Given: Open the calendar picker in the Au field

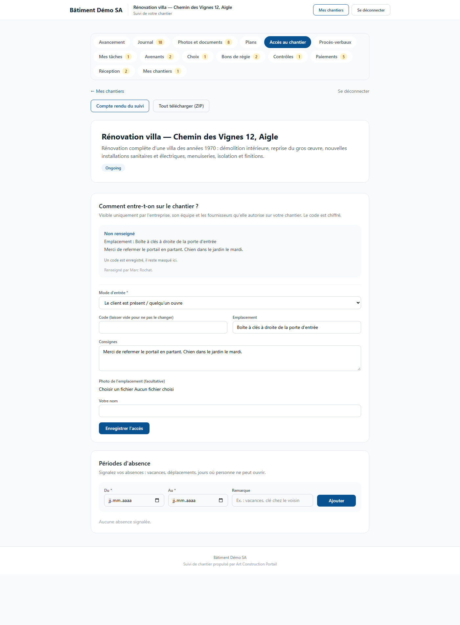Looking at the screenshot, I should tap(221, 500).
